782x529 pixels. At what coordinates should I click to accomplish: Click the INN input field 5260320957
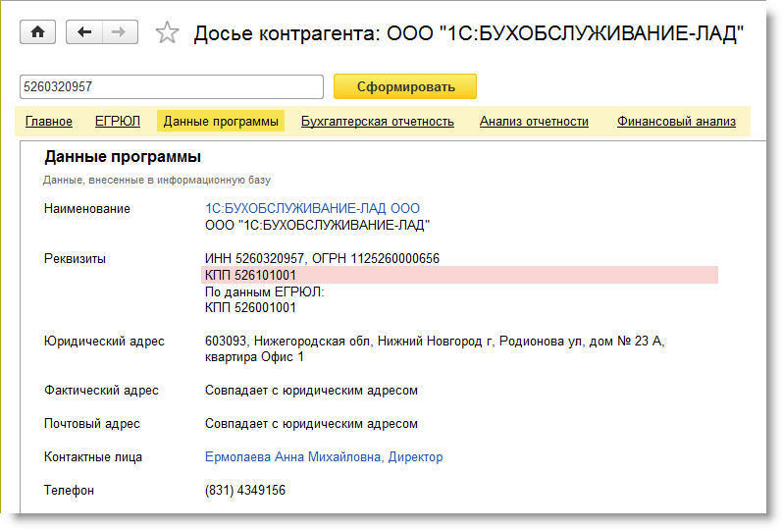(x=171, y=86)
